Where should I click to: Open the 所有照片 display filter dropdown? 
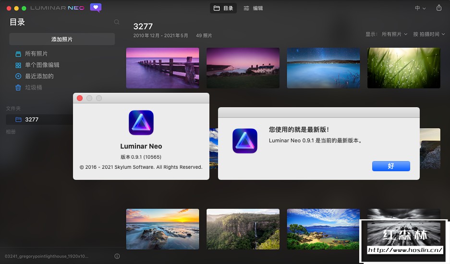(x=394, y=34)
